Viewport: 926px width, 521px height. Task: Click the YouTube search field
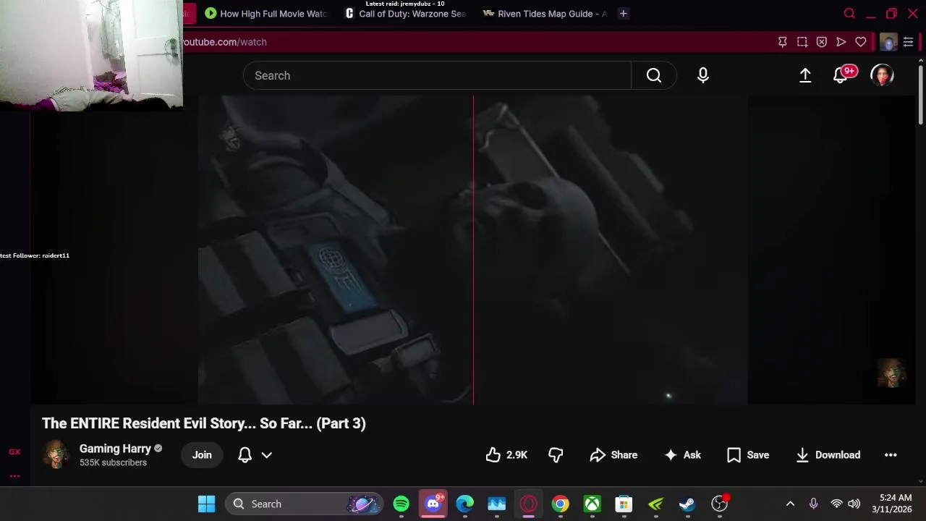(x=437, y=75)
